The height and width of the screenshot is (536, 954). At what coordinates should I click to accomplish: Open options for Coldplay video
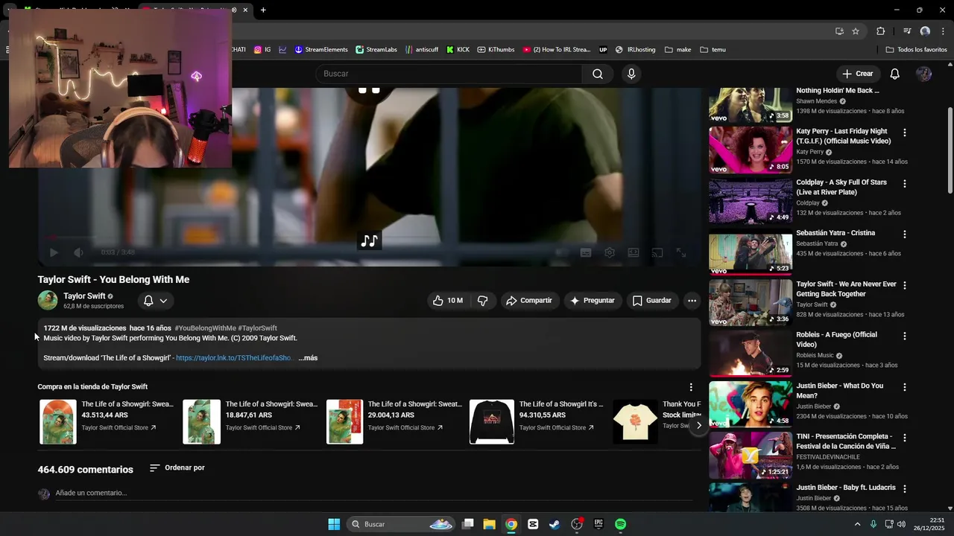[905, 183]
